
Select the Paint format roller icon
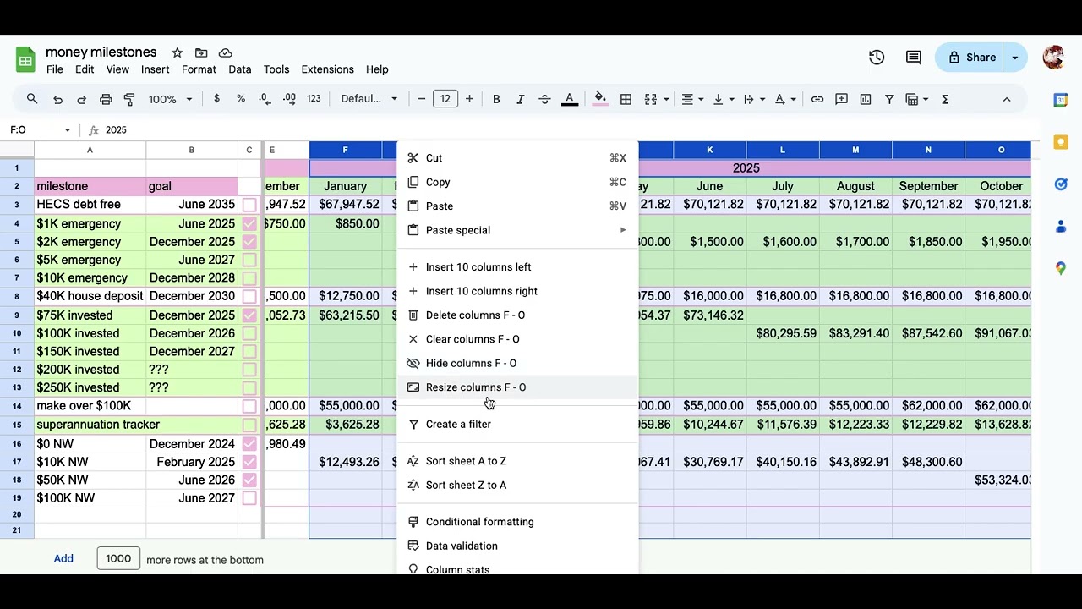click(129, 99)
